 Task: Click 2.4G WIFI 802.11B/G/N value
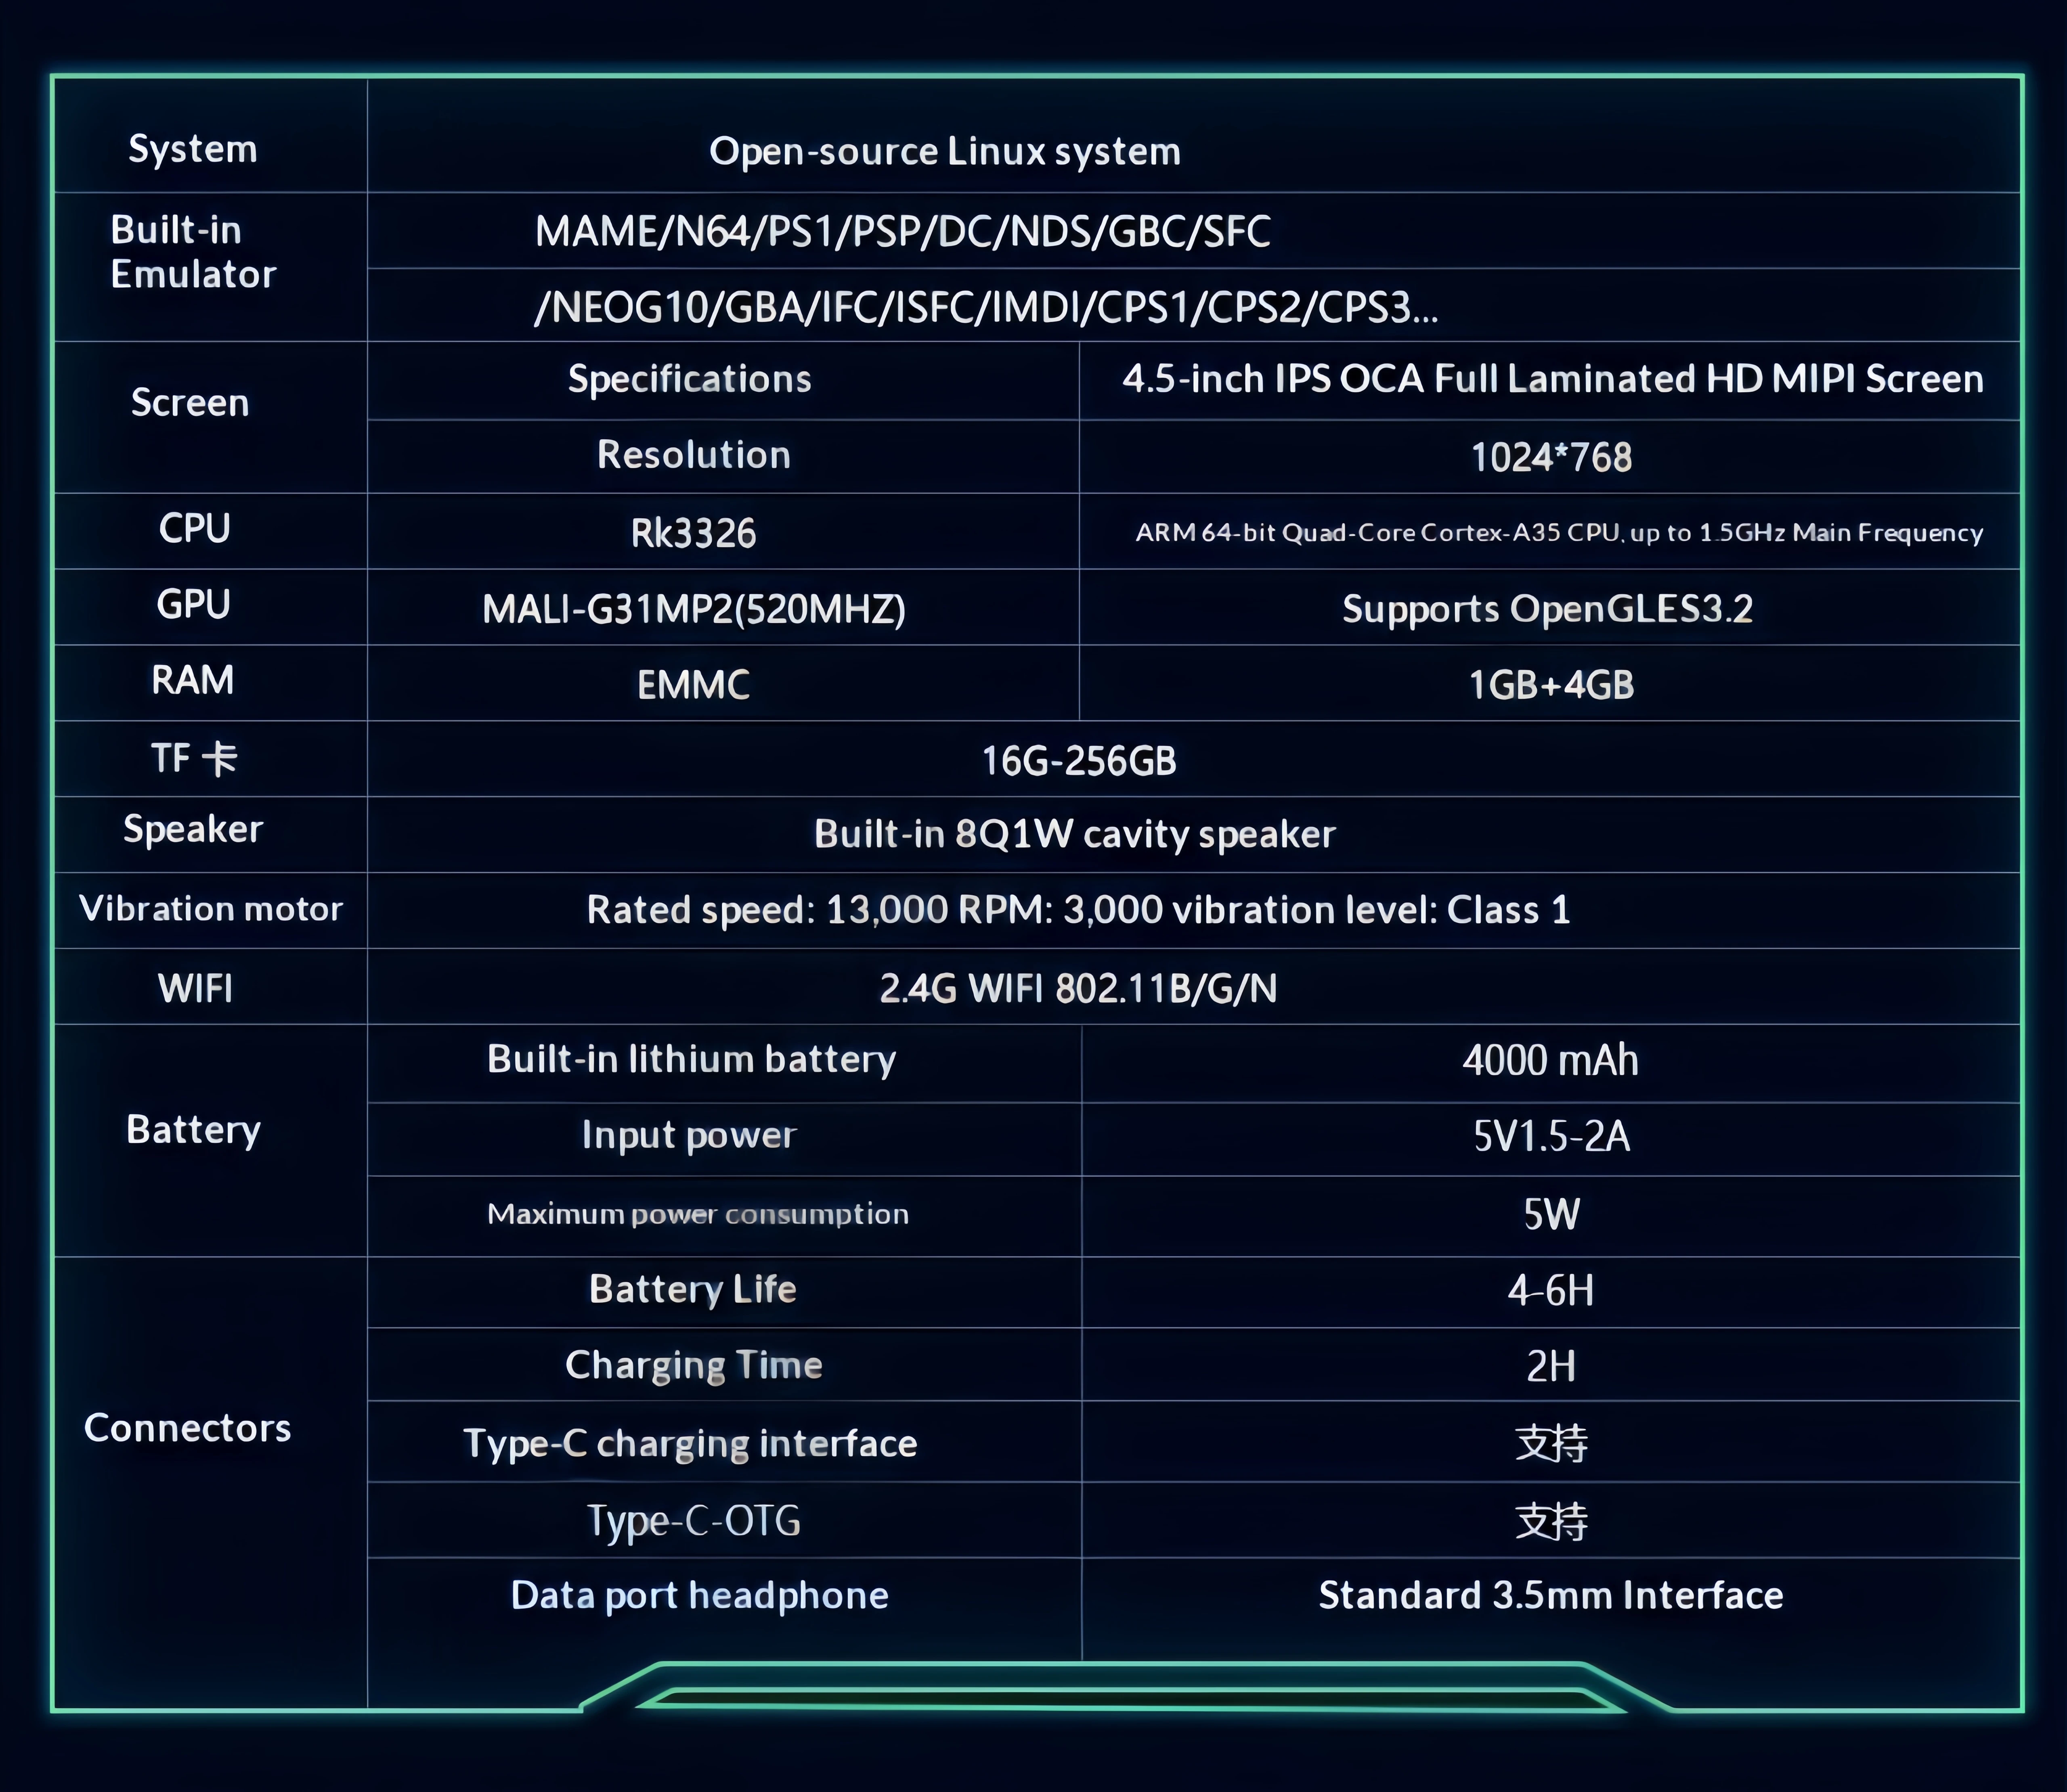pyautogui.click(x=1078, y=988)
